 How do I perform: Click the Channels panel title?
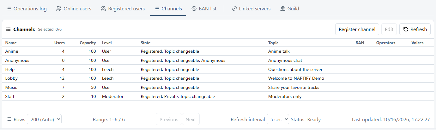(24, 29)
